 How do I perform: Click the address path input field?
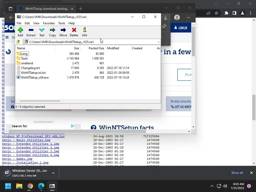tap(90, 42)
